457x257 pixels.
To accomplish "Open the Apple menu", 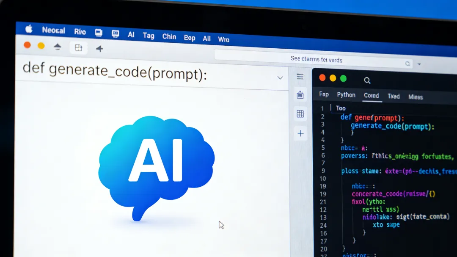I will pos(29,29).
